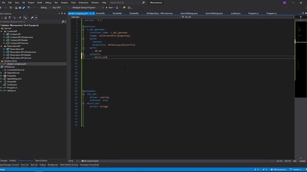Viewport: 307px width, 172px height.
Task: Select Dockerfile under APIGateway project
Action: point(12,82)
